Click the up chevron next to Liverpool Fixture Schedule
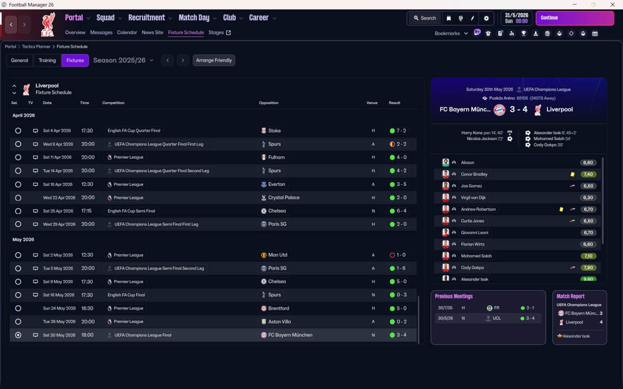The image size is (623, 389). [x=14, y=86]
